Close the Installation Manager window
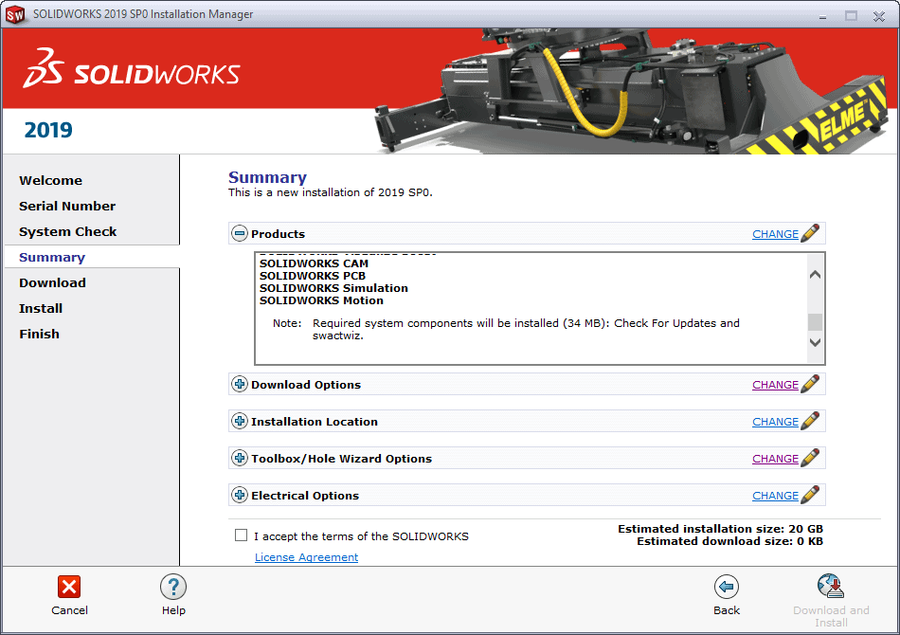 (879, 16)
